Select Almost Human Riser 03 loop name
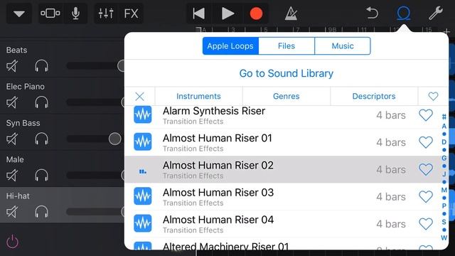 coord(218,193)
